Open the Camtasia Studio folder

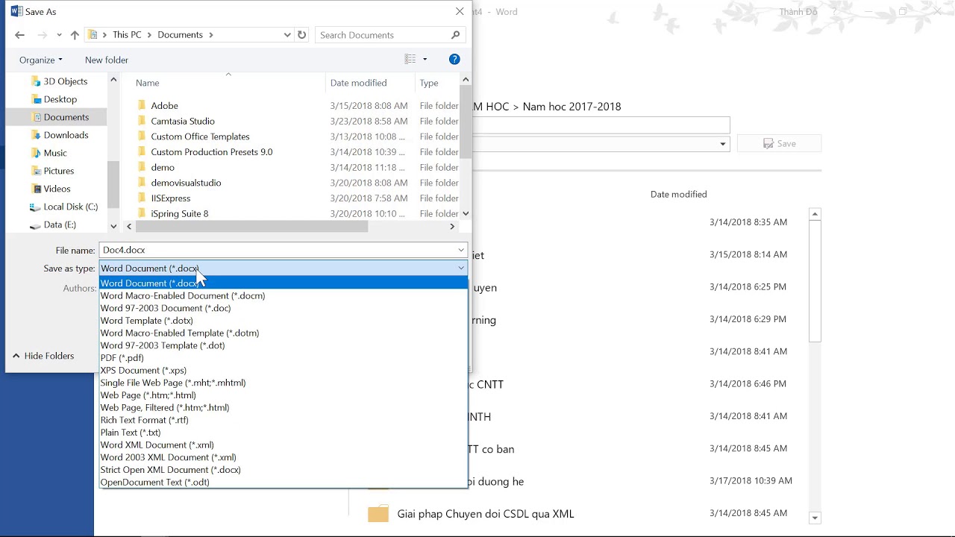click(183, 121)
